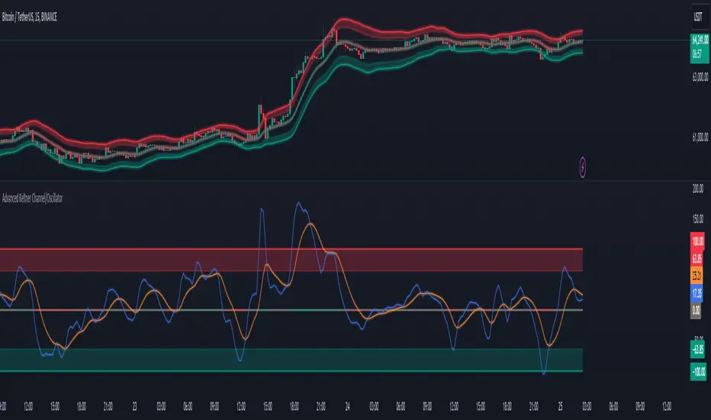Click the 61,000.00 price axis label

(x=700, y=137)
